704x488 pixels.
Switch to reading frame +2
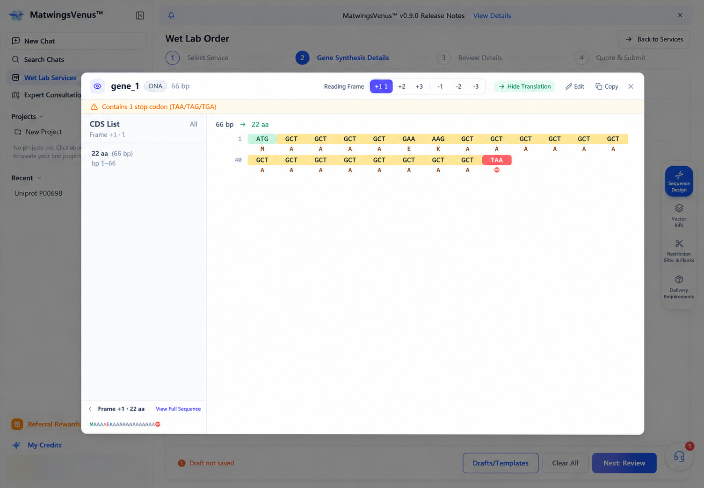(402, 86)
